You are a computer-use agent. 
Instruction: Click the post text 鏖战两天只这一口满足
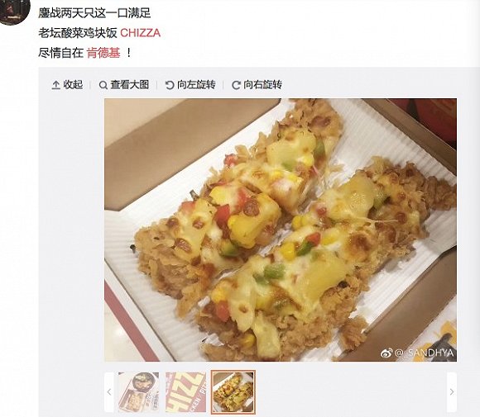tap(94, 13)
